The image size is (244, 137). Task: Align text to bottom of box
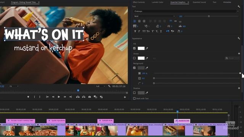click(180, 21)
